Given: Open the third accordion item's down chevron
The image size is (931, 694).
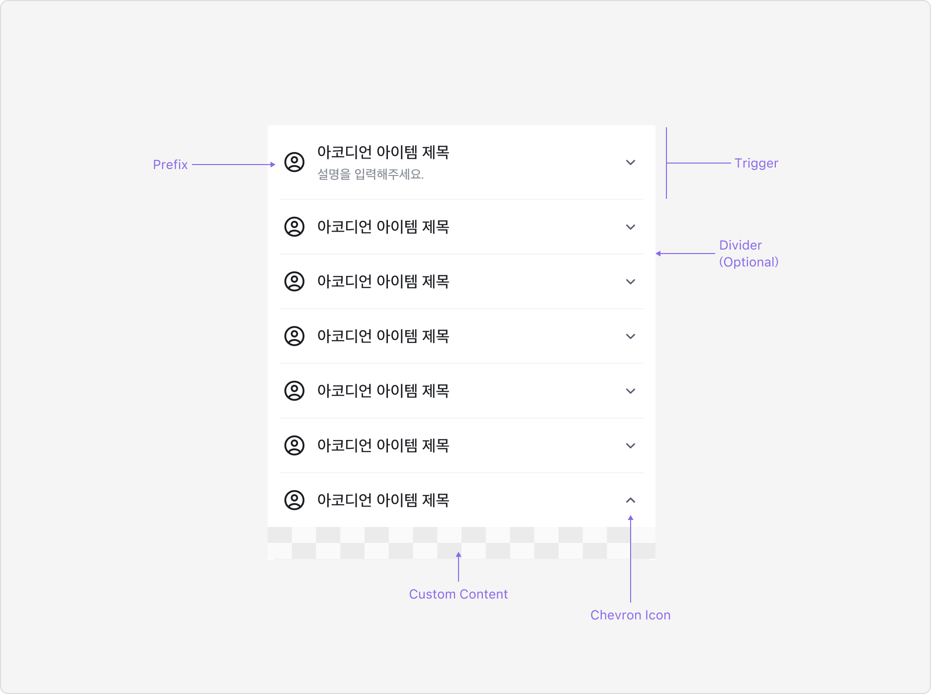Looking at the screenshot, I should coord(631,282).
